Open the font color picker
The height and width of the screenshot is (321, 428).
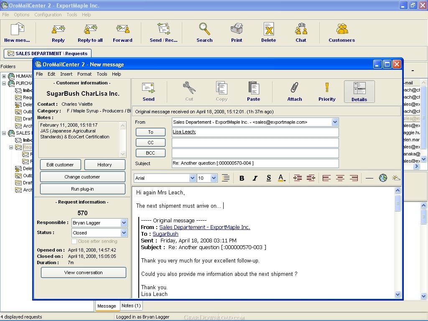pos(281,178)
